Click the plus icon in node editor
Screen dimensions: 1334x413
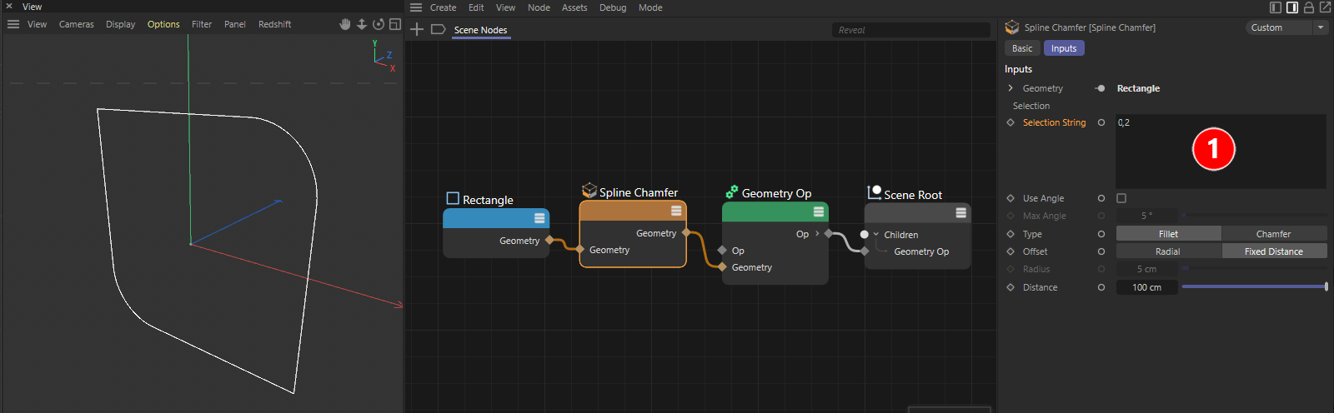point(417,29)
